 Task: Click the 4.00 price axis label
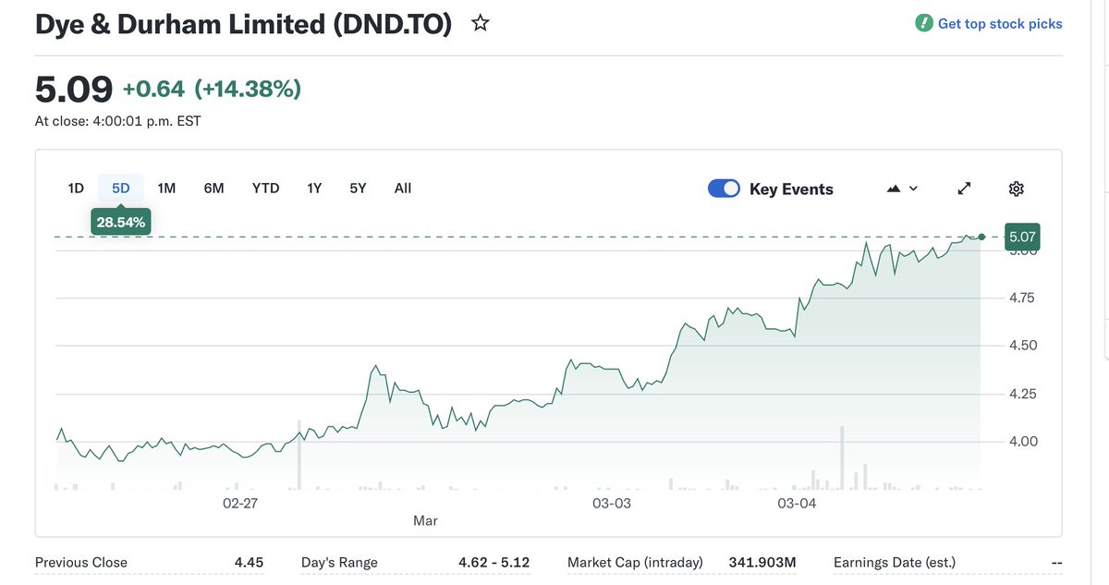[1021, 442]
